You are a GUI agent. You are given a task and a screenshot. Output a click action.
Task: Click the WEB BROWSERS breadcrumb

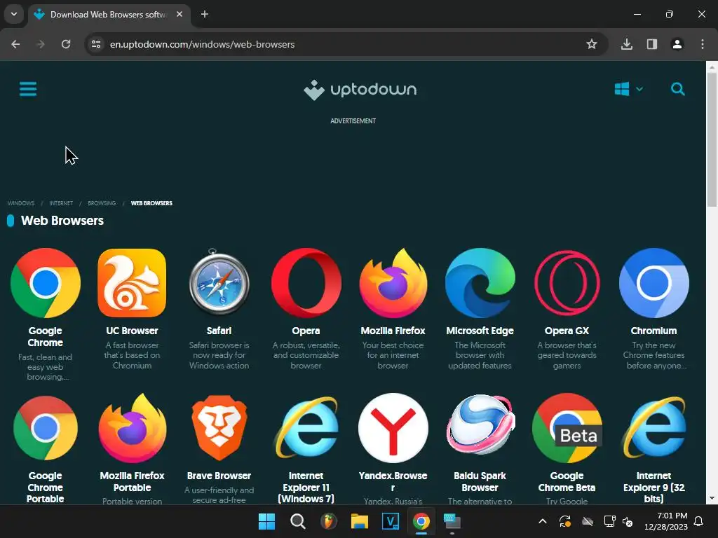(x=151, y=203)
